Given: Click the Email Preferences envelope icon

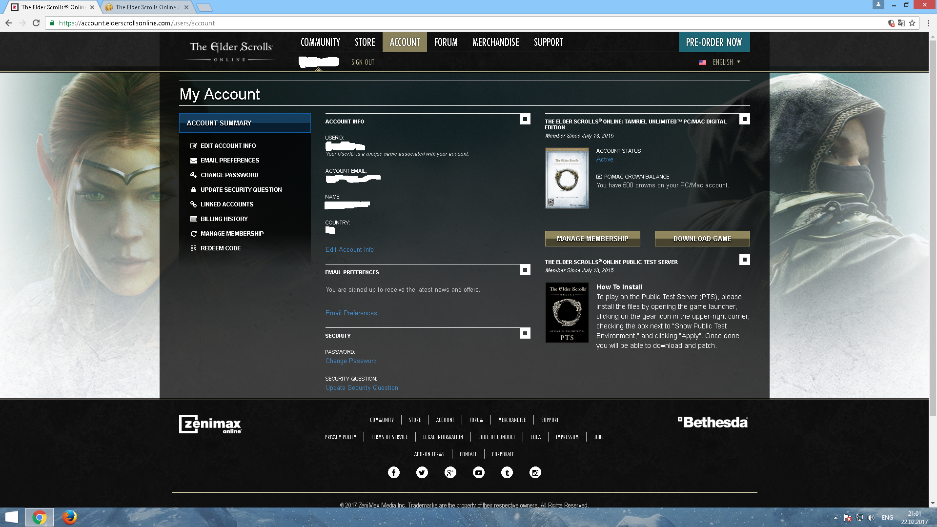Looking at the screenshot, I should click(194, 161).
